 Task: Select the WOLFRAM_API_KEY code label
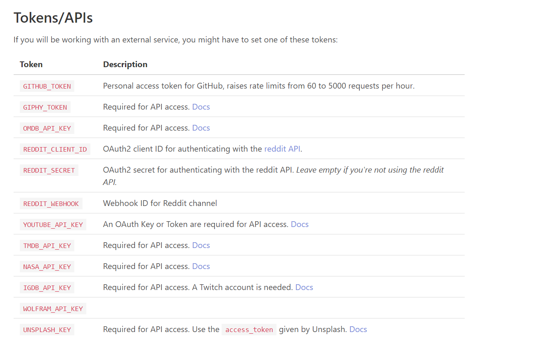click(x=53, y=308)
